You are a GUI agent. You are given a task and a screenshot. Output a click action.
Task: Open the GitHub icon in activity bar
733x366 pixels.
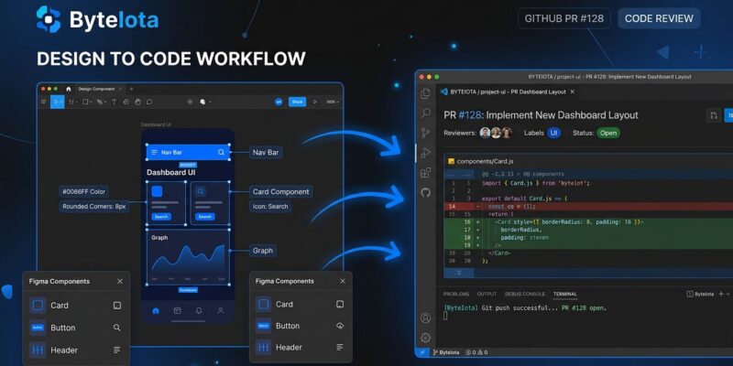[425, 192]
